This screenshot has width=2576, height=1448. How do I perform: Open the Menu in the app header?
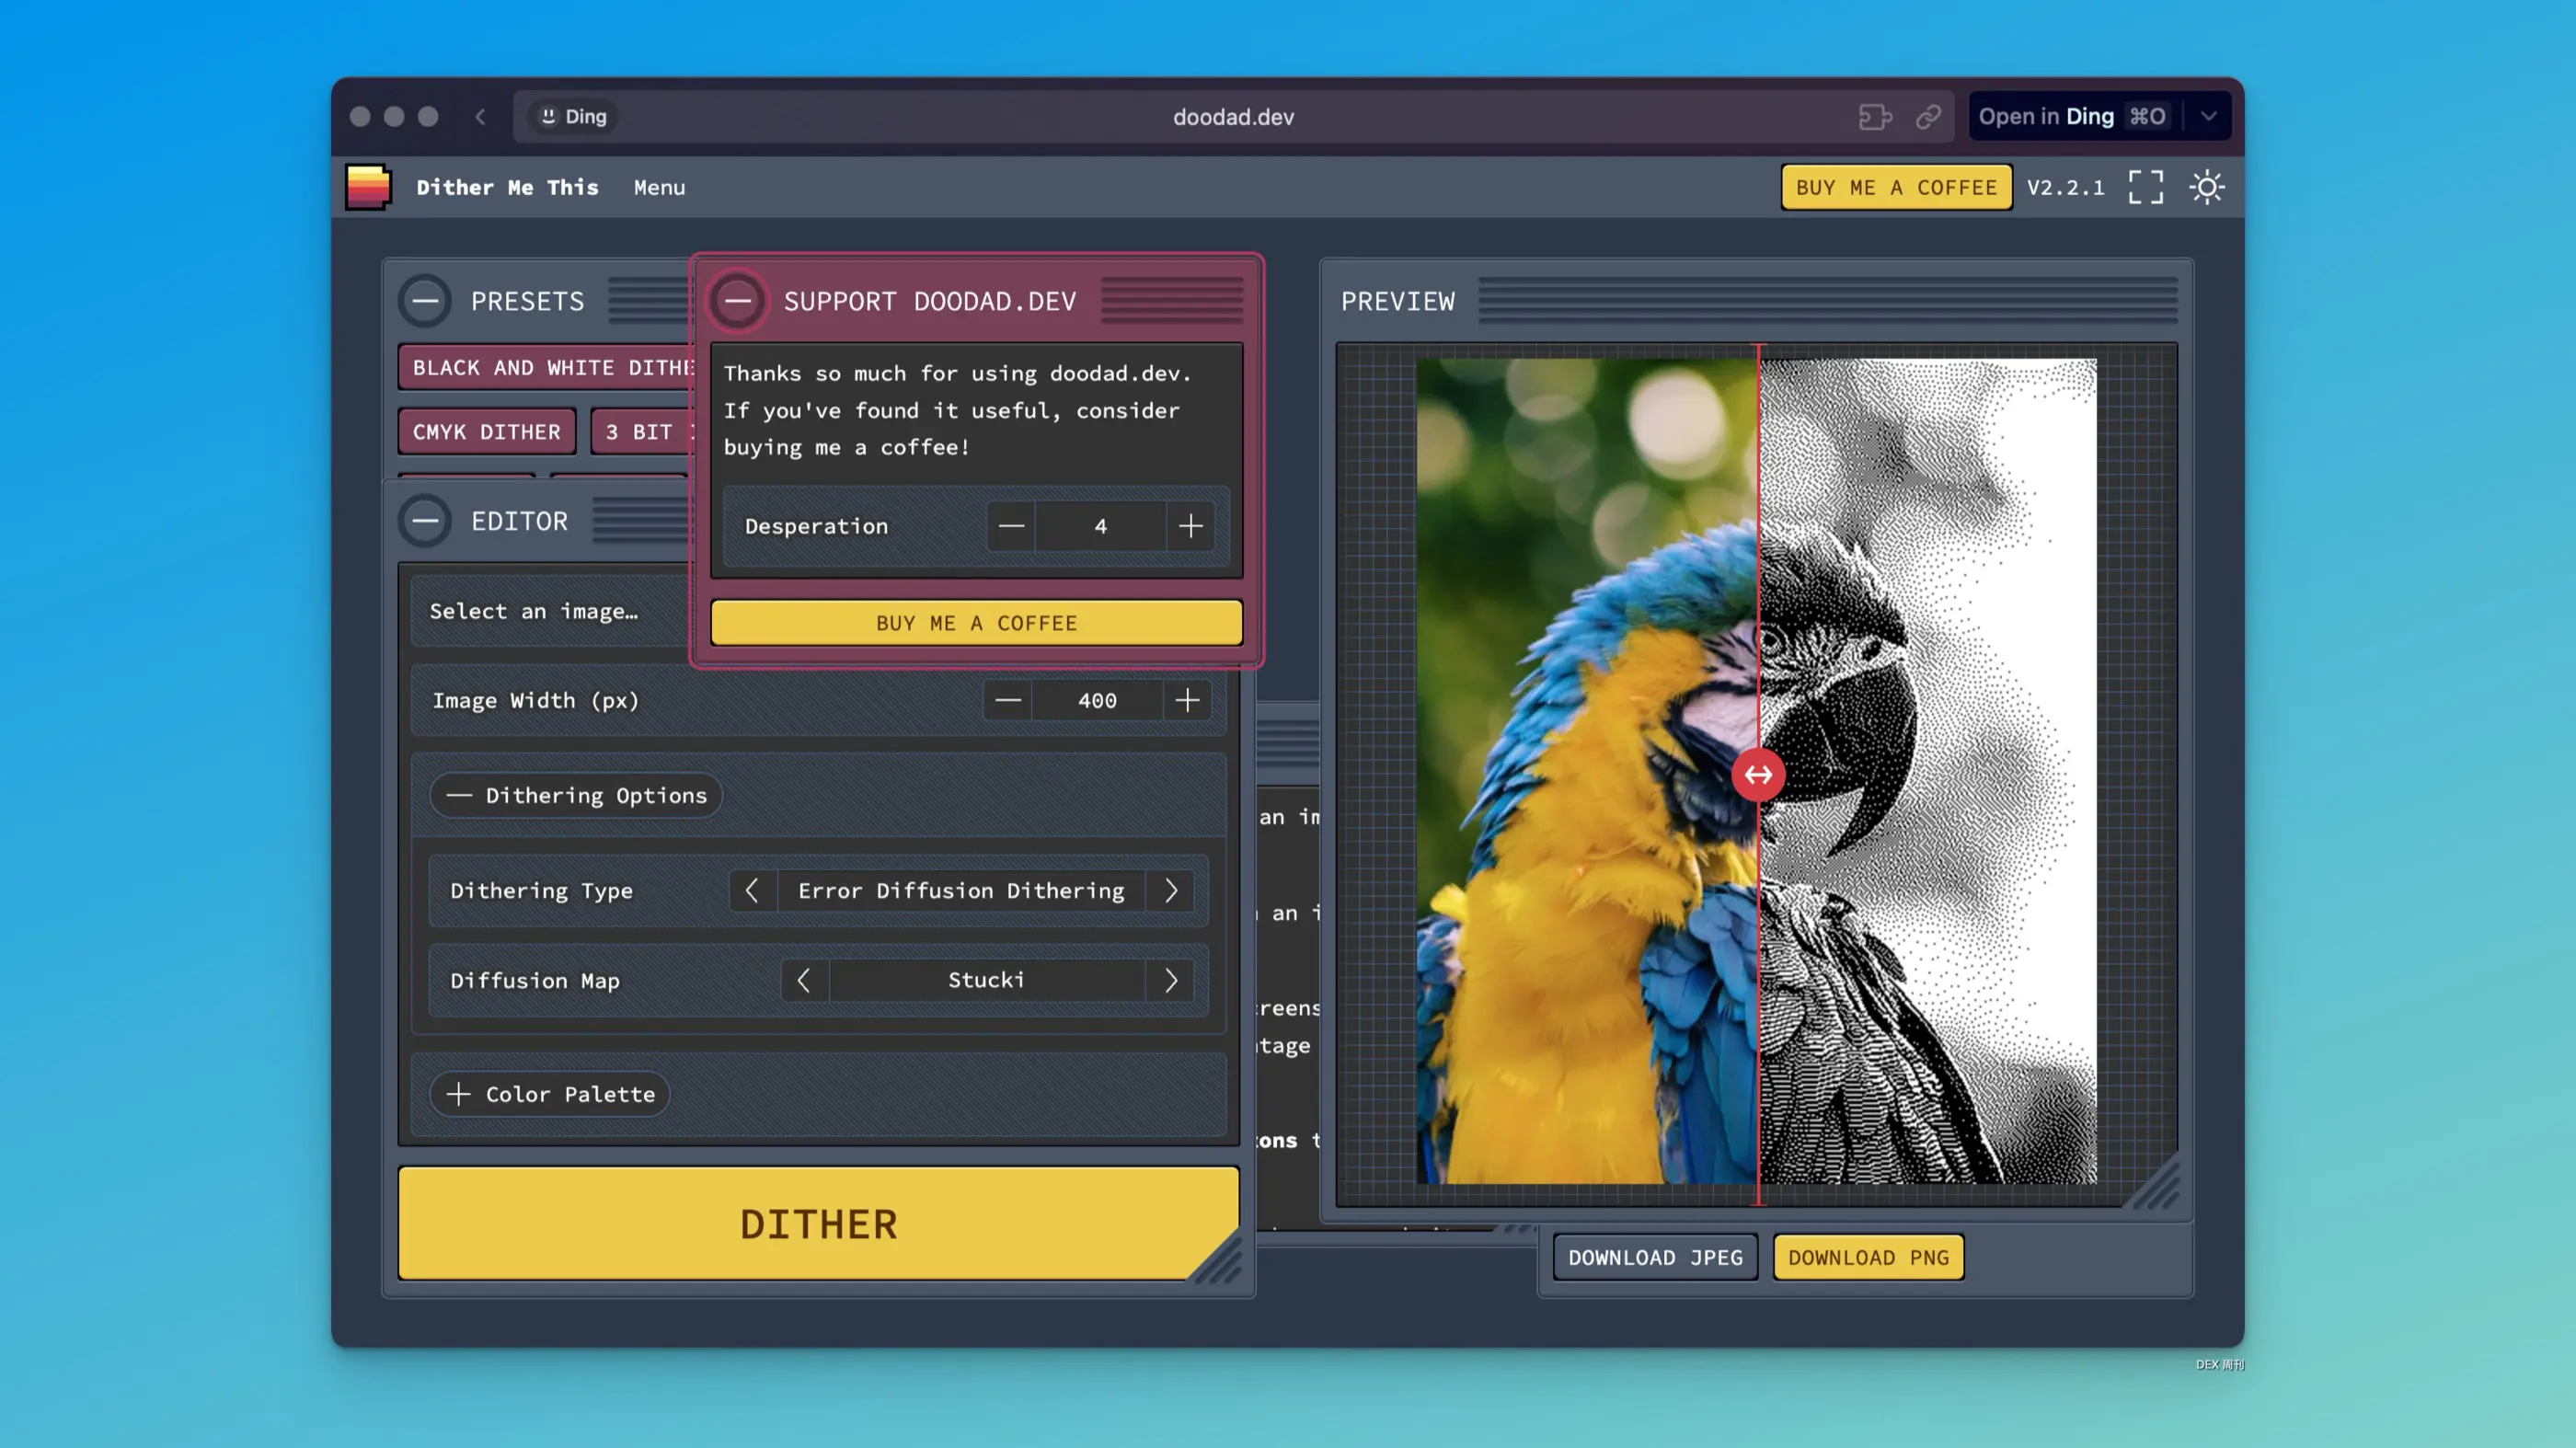pos(659,187)
